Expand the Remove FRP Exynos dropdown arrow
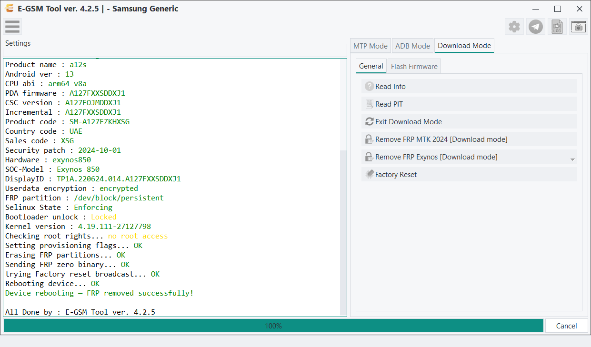591x347 pixels. click(572, 159)
